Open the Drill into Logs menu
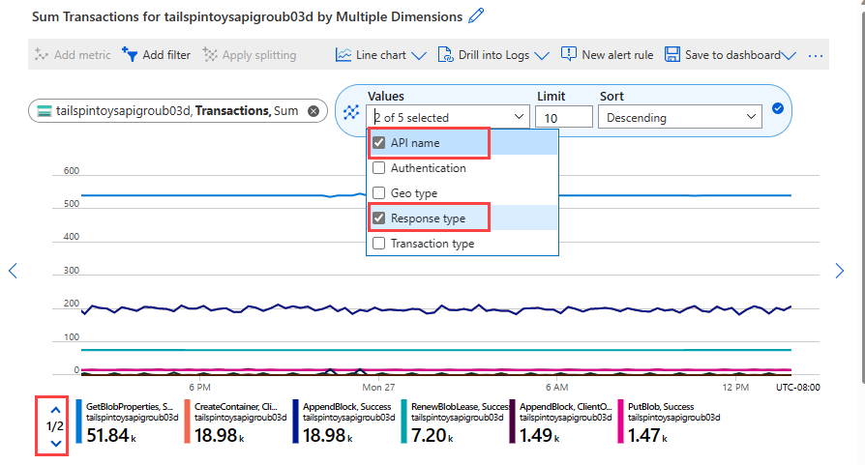 [493, 55]
